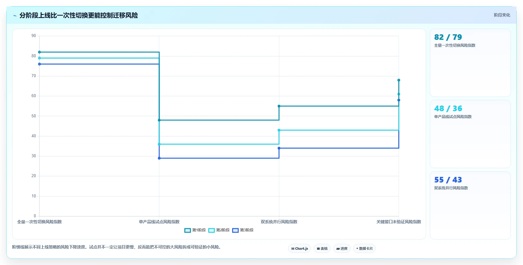The width and height of the screenshot is (523, 265).
Task: Click the 进度 chip
Action: tap(342, 248)
